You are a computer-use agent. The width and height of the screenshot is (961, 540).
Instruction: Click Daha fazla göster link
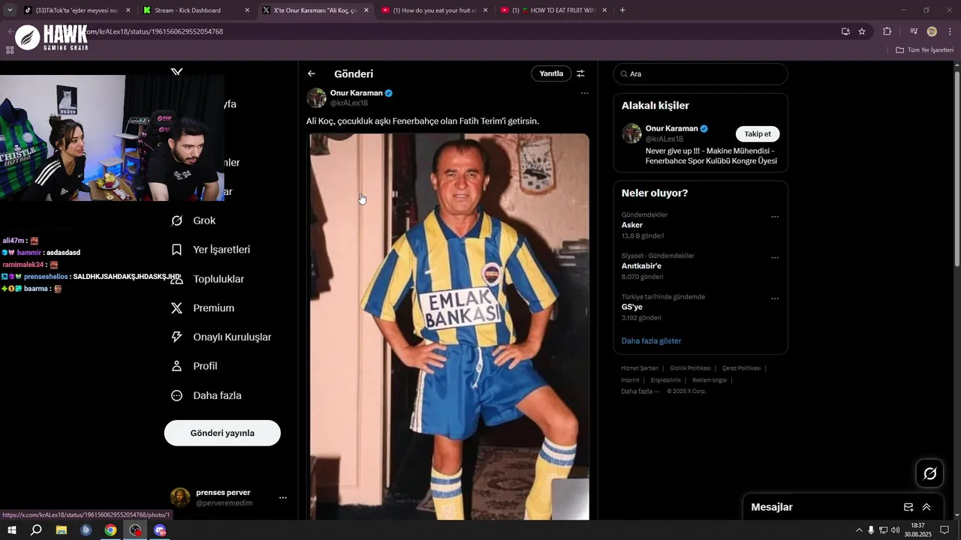(651, 340)
